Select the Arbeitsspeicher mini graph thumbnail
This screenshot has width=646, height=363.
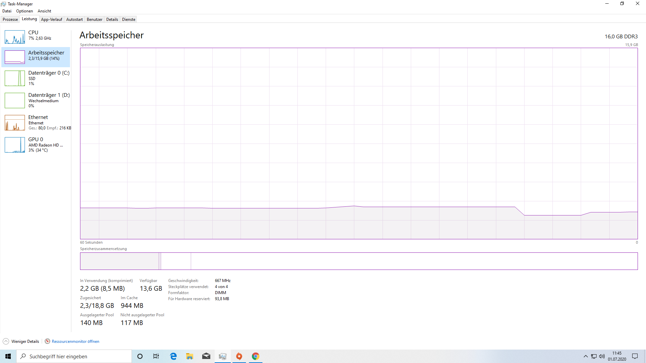15,57
